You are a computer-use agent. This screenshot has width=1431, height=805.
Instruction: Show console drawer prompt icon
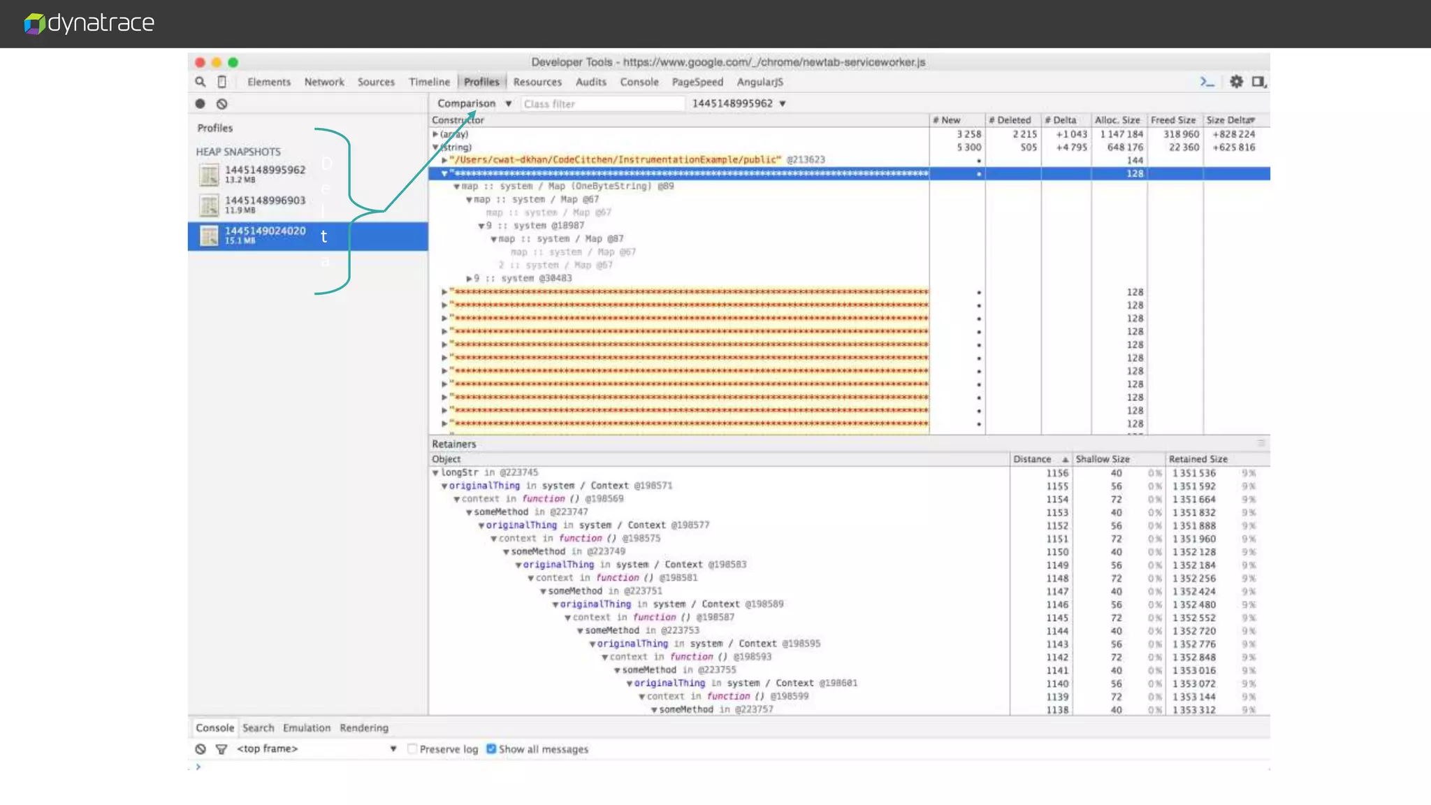(1207, 82)
